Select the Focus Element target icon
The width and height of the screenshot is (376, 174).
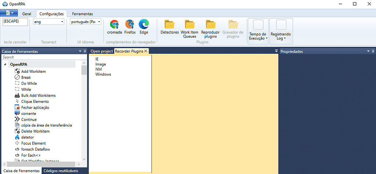(x=17, y=143)
